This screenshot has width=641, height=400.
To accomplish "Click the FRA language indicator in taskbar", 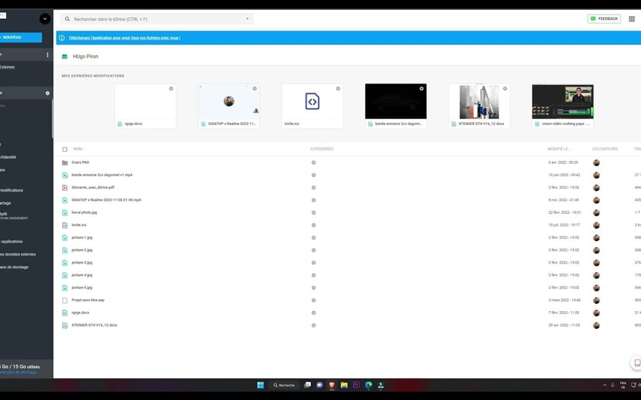I will [623, 385].
